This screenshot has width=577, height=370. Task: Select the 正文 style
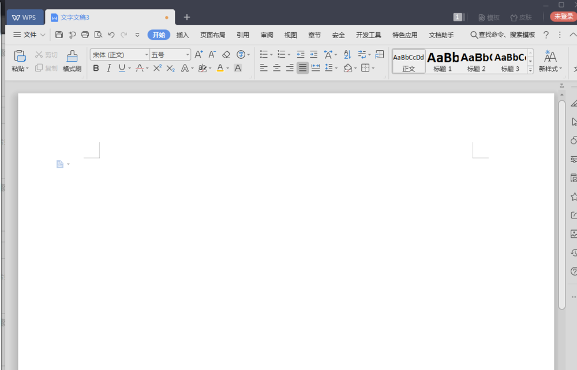click(409, 61)
